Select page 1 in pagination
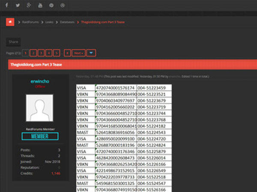This screenshot has width=257, height=192. (25, 53)
